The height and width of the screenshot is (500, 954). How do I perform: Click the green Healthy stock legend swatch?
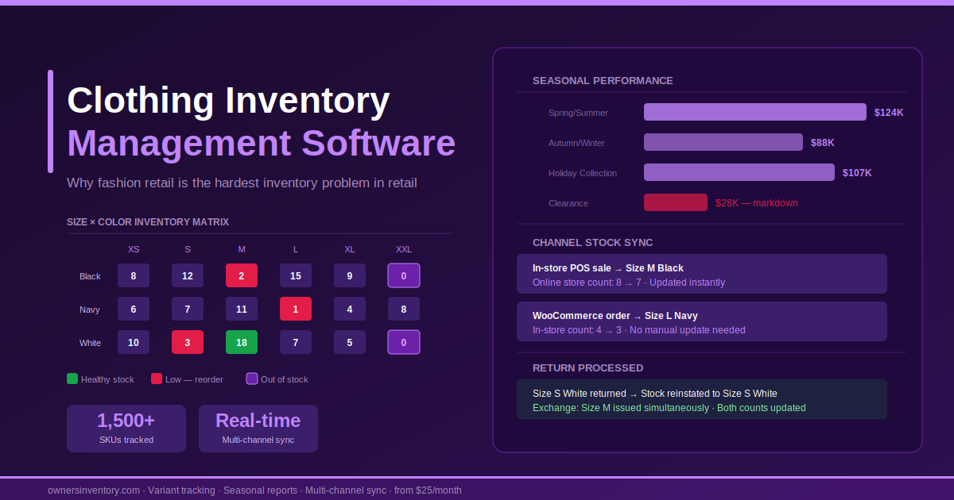point(72,379)
